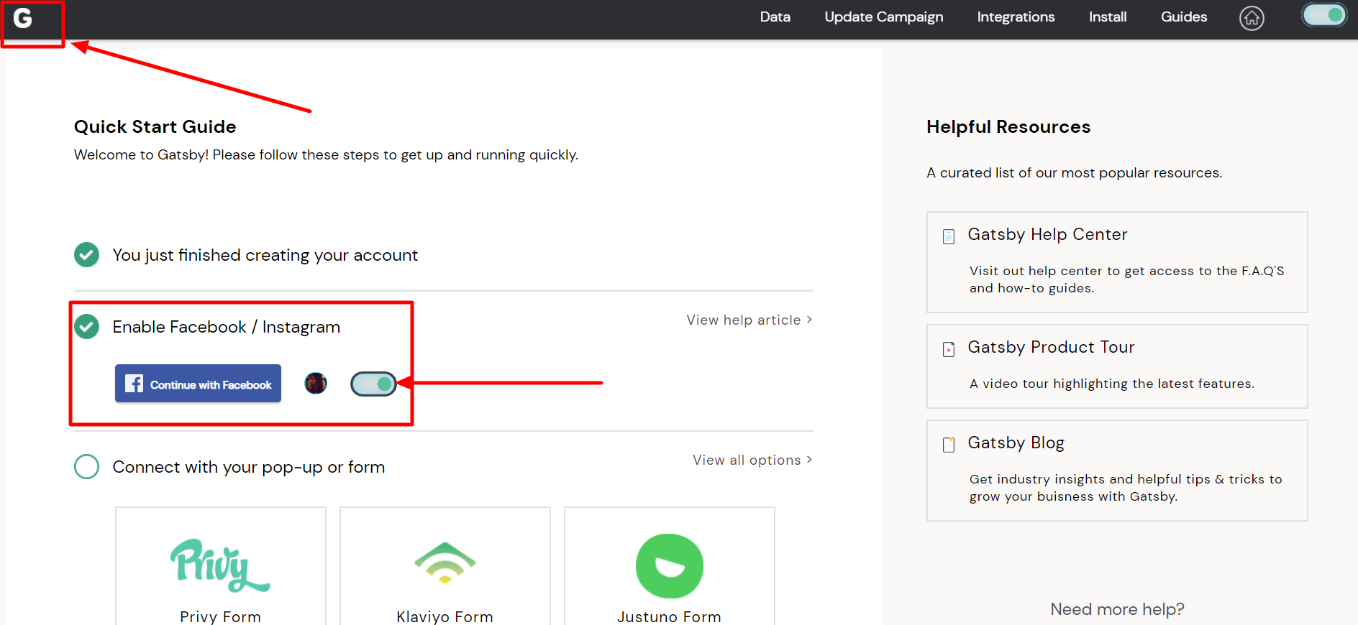Image resolution: width=1358 pixels, height=625 pixels.
Task: Click Need more help? text
Action: [x=1117, y=609]
